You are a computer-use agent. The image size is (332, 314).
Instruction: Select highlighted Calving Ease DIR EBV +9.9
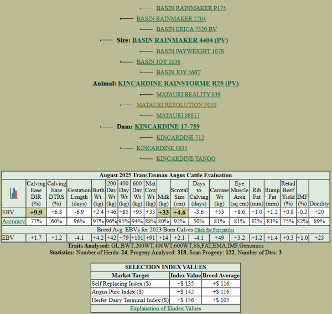coord(36,212)
